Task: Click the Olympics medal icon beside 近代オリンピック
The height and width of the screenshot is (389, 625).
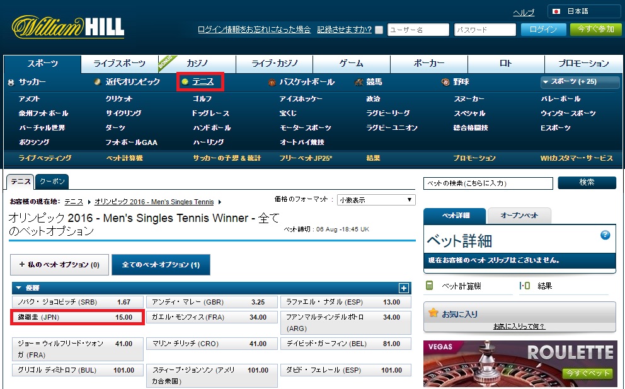Action: (97, 82)
